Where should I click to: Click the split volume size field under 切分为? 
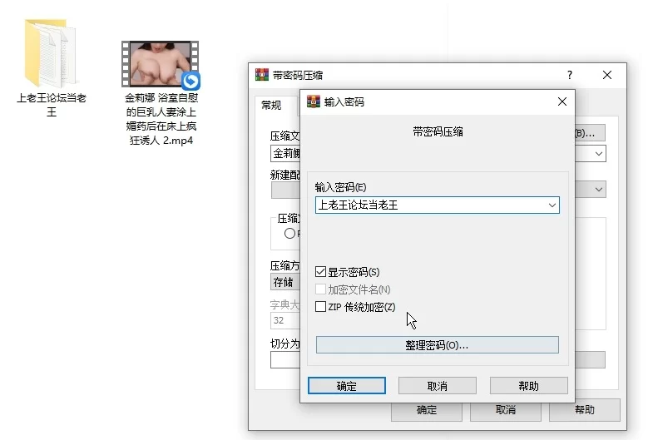coord(285,360)
